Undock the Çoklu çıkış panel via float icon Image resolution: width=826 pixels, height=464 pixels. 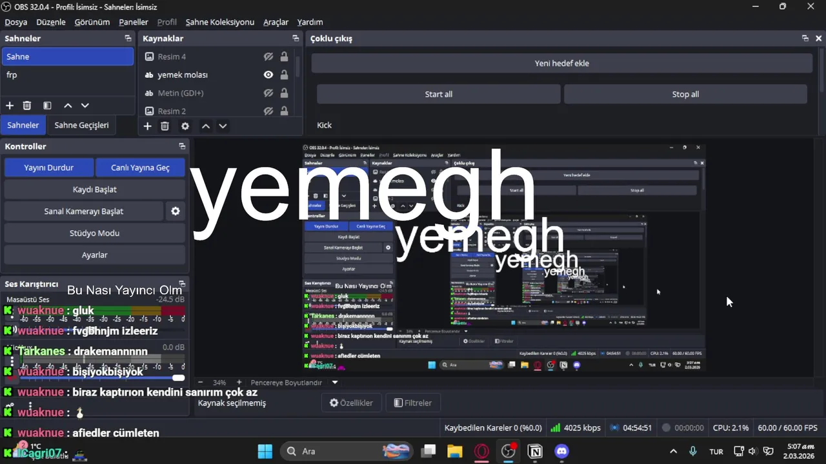[805, 39]
